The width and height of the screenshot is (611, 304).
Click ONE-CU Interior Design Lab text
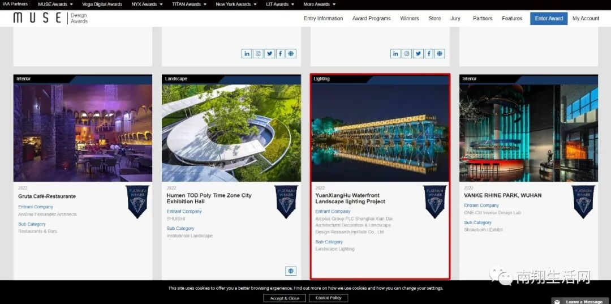pos(493,213)
